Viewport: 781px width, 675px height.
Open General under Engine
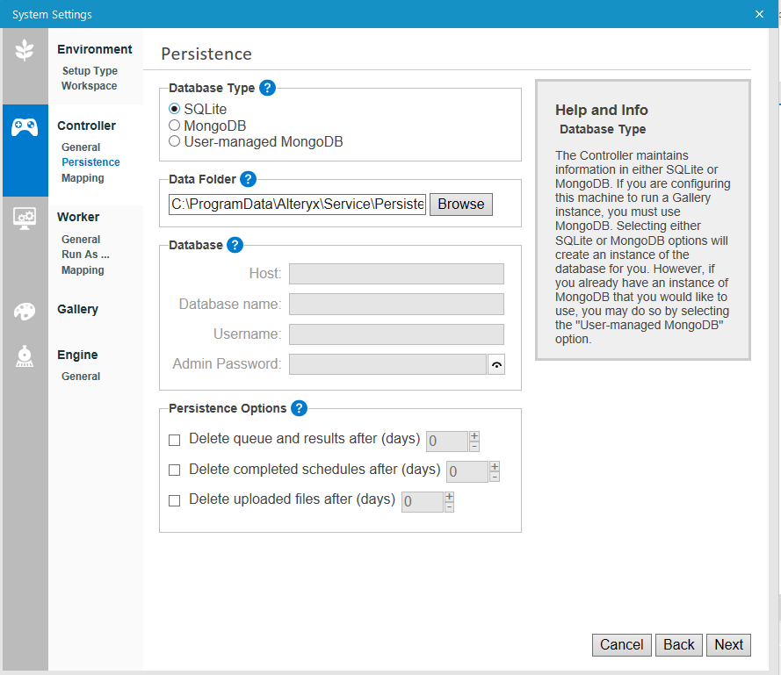point(81,377)
